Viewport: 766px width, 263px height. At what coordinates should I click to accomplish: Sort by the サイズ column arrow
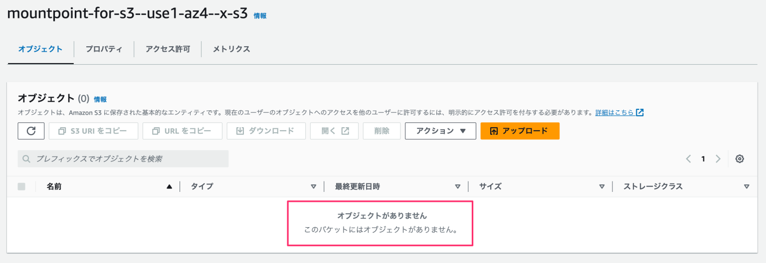point(602,187)
